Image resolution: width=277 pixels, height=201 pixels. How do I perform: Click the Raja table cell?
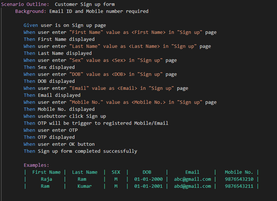(46, 179)
